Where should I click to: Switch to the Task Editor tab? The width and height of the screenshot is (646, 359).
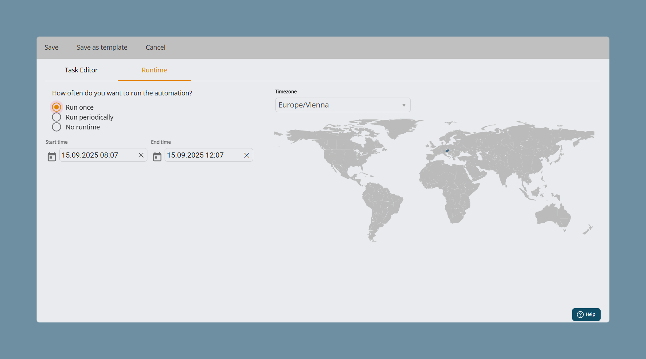pos(81,70)
